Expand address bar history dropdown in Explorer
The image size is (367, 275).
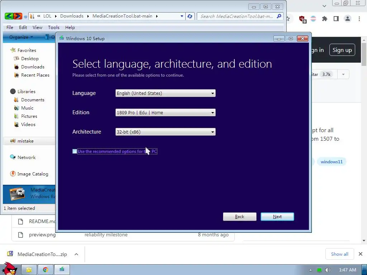pyautogui.click(x=182, y=16)
